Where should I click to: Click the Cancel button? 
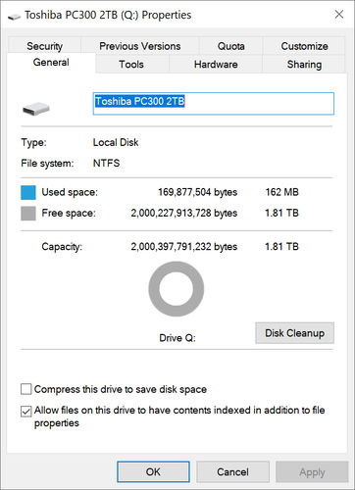232,471
